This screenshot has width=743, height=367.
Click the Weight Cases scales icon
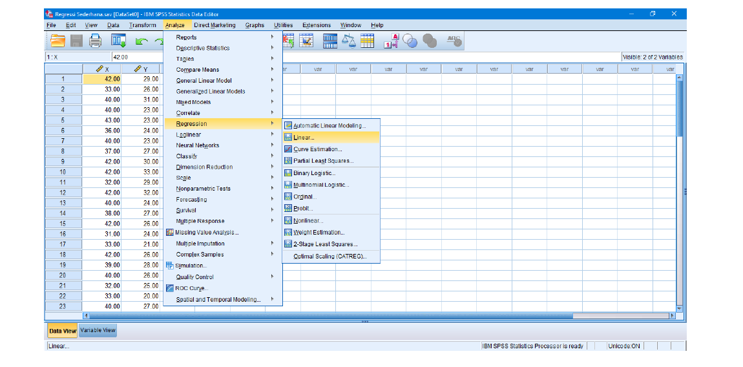tap(349, 41)
